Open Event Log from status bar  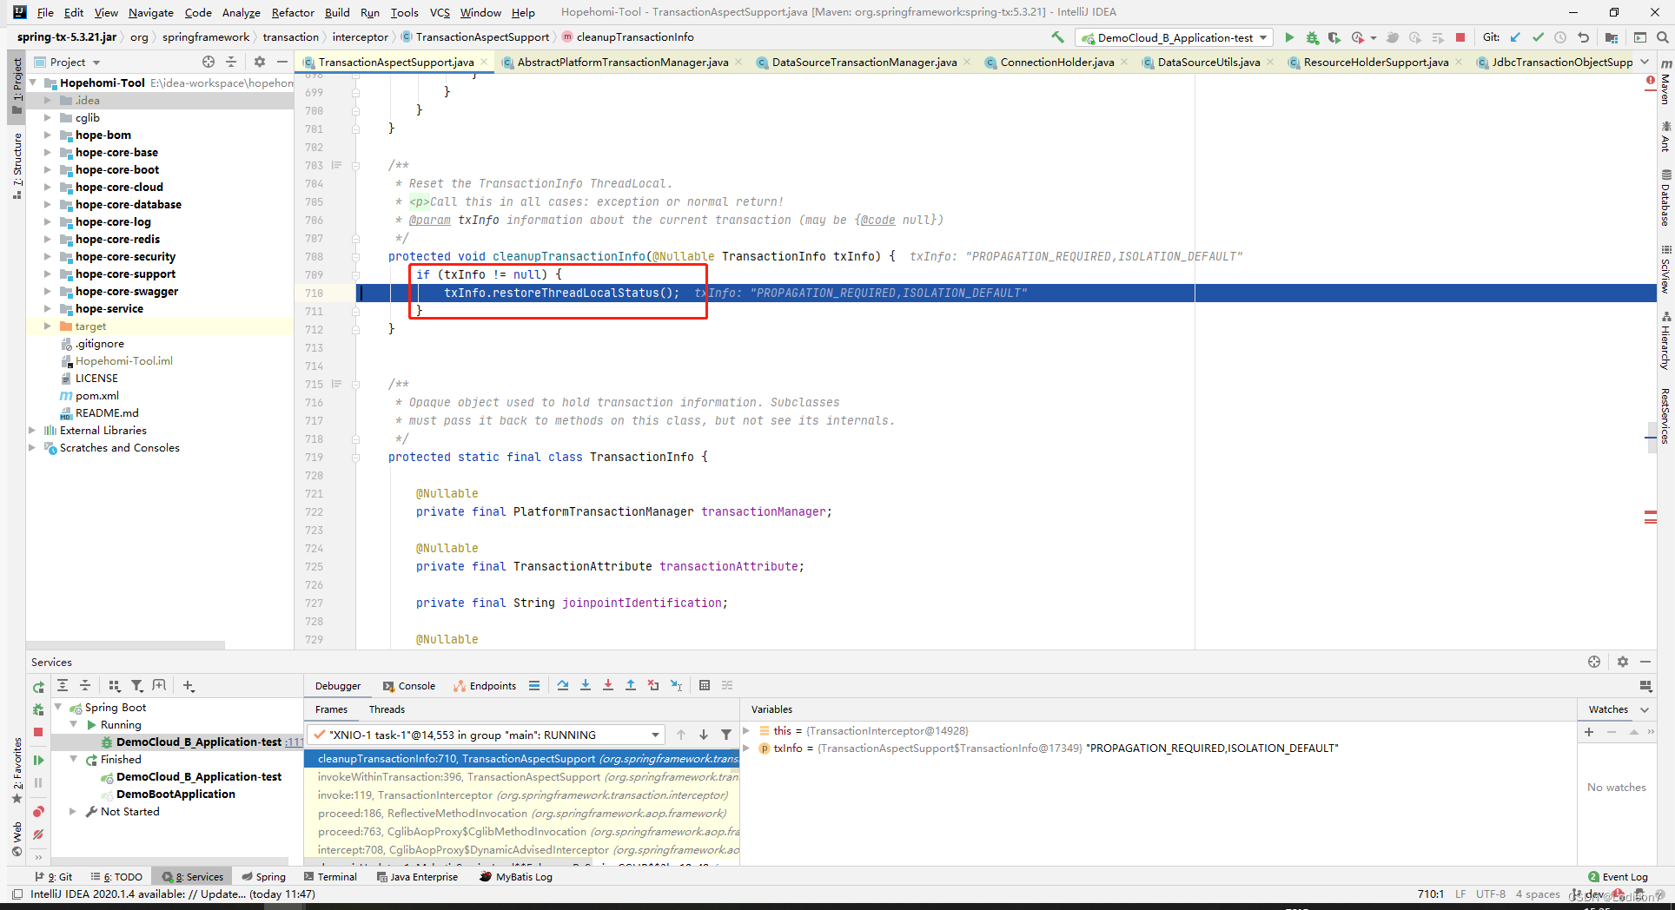click(1618, 877)
